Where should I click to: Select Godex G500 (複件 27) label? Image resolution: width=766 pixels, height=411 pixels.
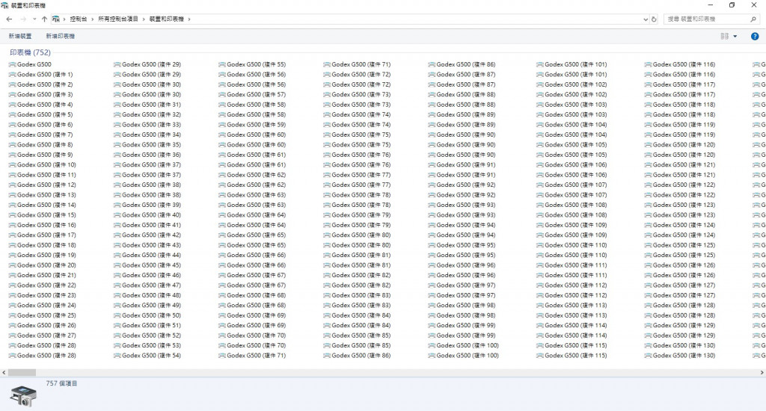point(46,336)
